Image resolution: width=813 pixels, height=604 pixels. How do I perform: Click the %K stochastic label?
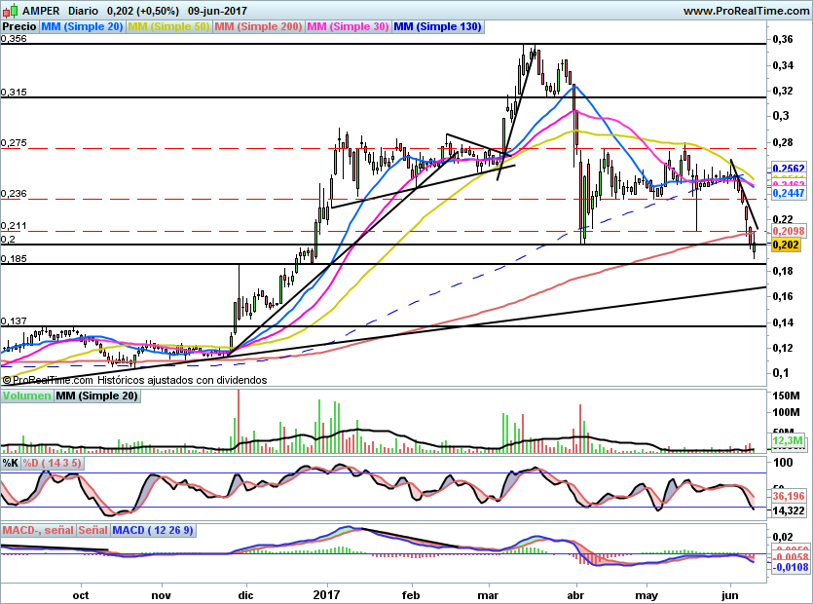[x=11, y=463]
